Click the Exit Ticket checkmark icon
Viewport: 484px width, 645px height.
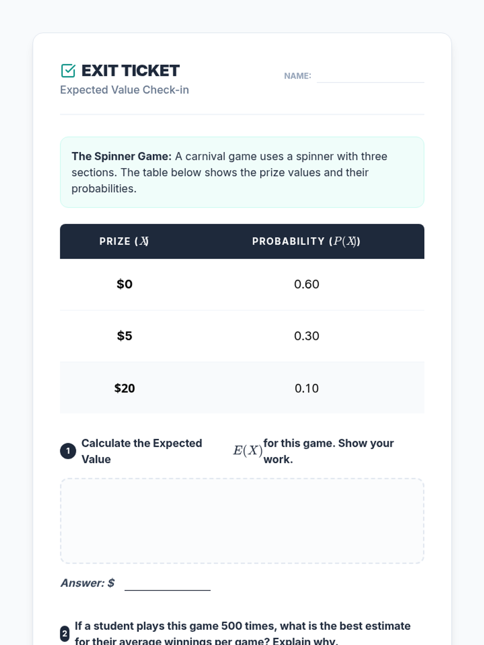68,71
